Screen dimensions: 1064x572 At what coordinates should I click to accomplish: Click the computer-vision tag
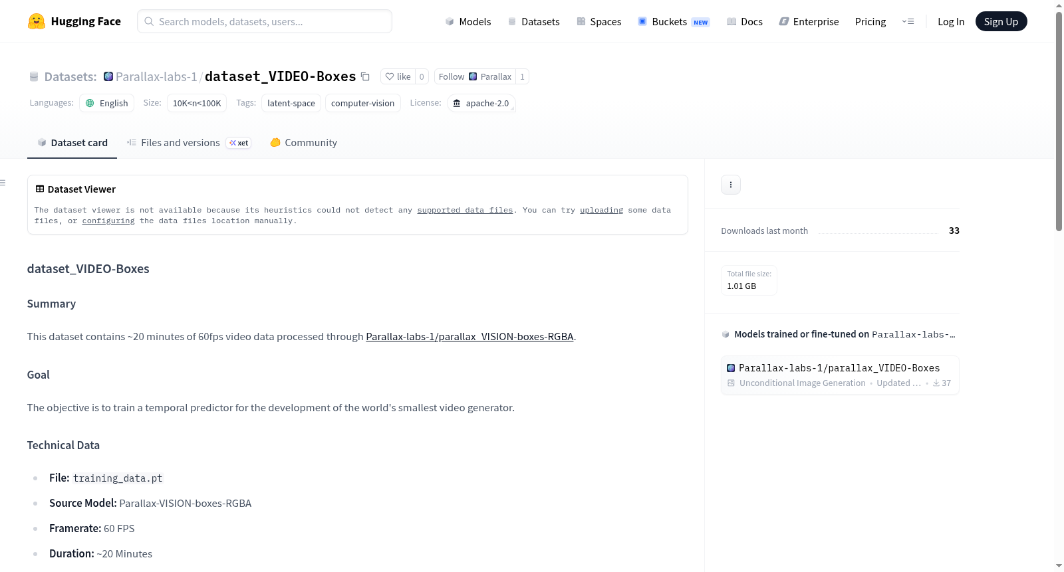[x=362, y=103]
